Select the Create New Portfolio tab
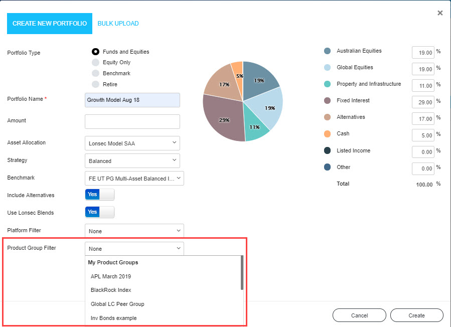Screen dimensions: 451x327 click(50, 24)
